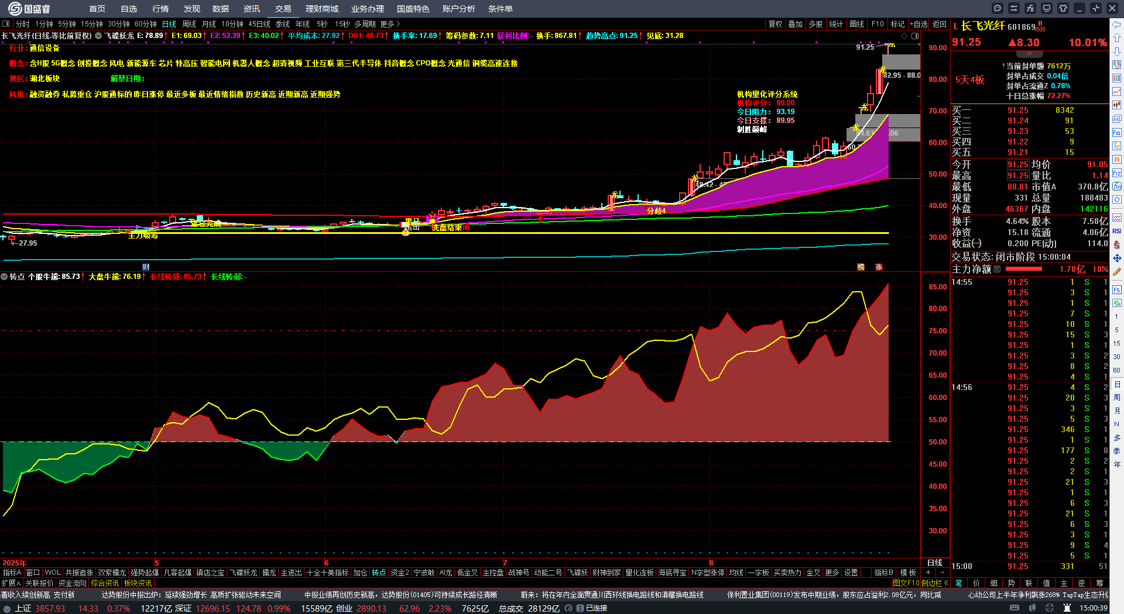Expand the 扩展 panel toggle
The image size is (1124, 614).
pyautogui.click(x=11, y=583)
